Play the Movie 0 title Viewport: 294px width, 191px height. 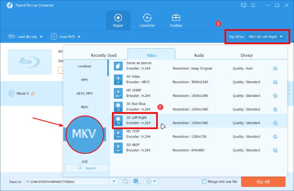(x=11, y=93)
